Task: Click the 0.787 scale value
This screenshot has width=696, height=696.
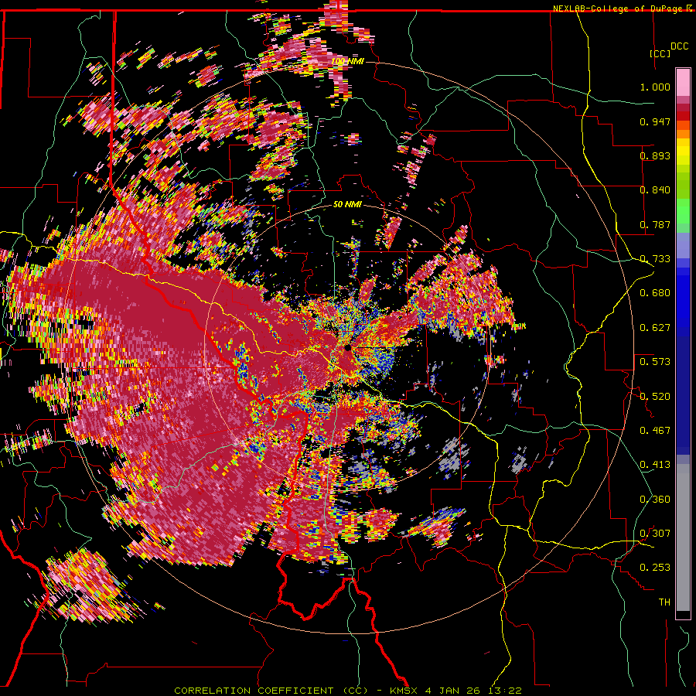Action: click(655, 224)
